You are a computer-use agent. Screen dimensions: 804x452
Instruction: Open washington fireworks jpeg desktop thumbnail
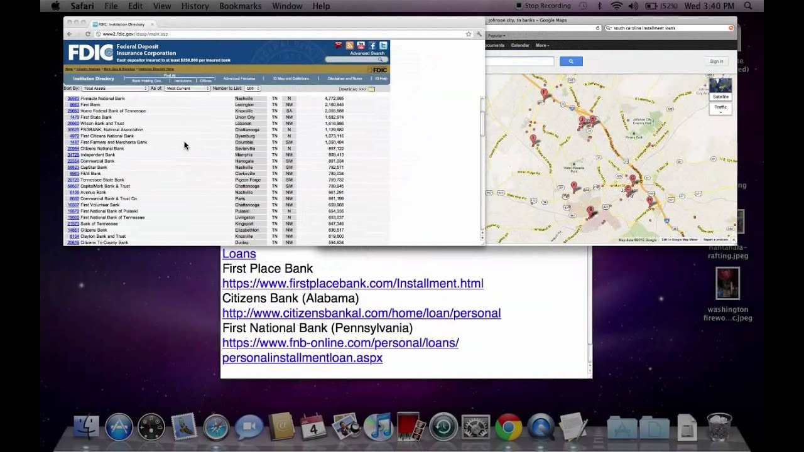click(x=728, y=284)
